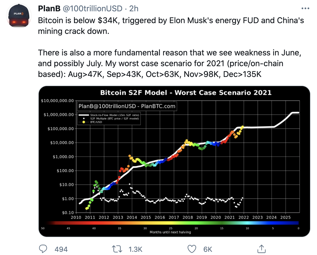The height and width of the screenshot is (255, 317).
Task: Click the 2021 label on the x-axis
Action: point(230,217)
